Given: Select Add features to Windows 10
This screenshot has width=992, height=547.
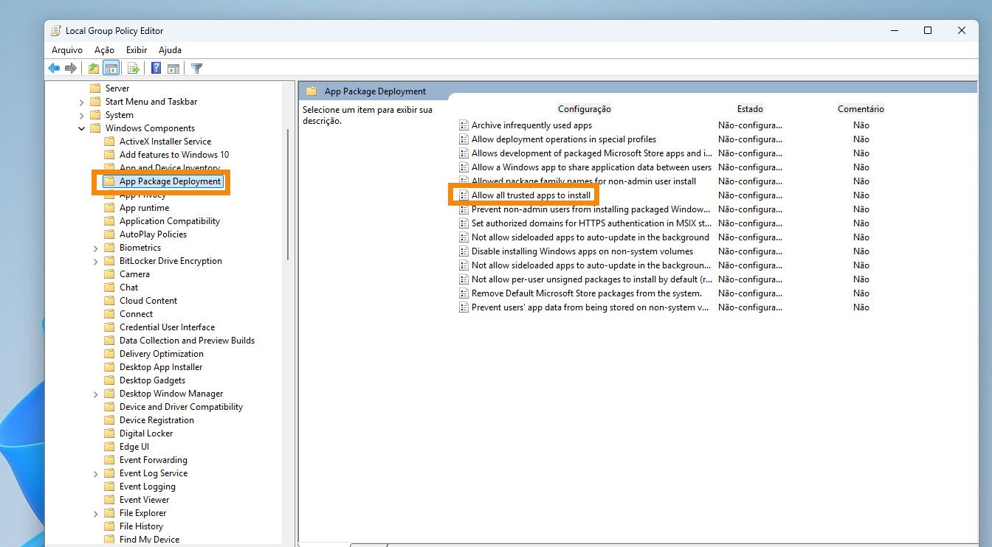Looking at the screenshot, I should [x=174, y=155].
